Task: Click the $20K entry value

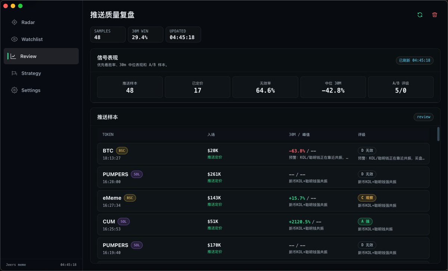Action: pos(213,151)
